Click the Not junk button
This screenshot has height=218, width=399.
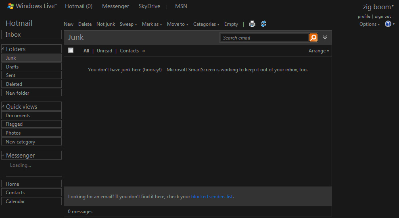tap(106, 24)
